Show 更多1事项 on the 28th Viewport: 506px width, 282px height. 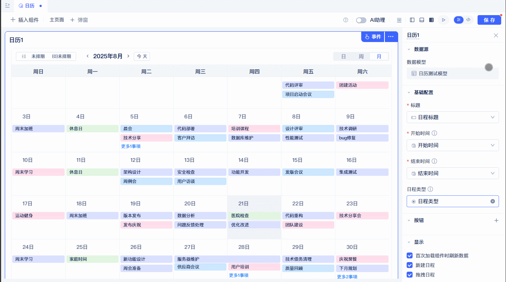[239, 275]
